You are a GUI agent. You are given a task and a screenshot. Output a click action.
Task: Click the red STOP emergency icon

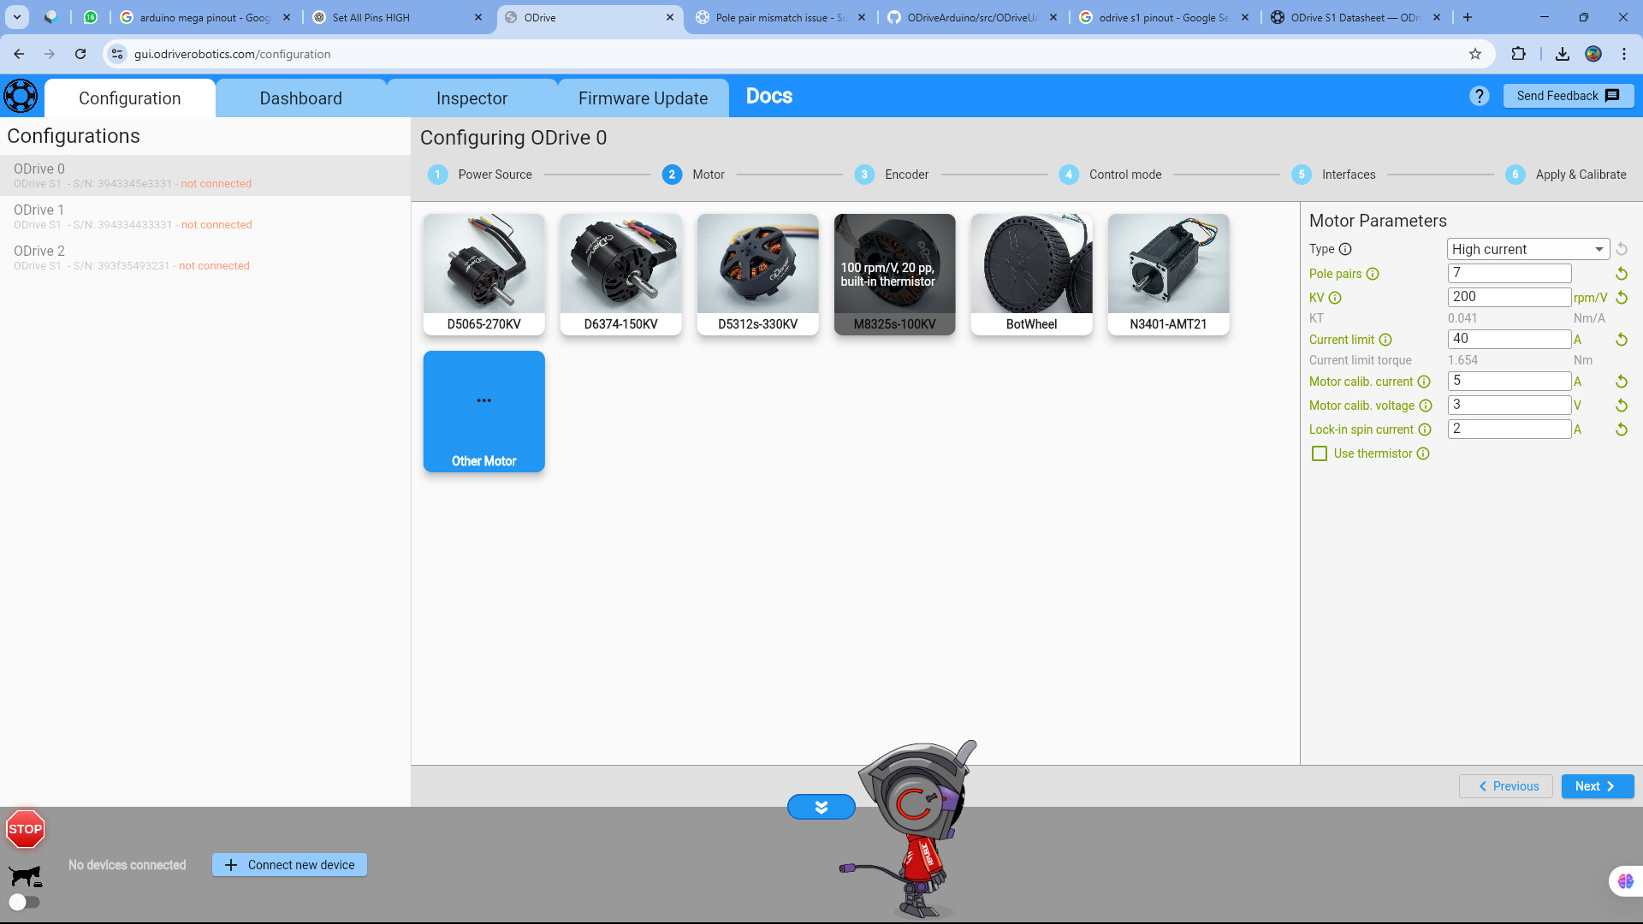coord(25,829)
